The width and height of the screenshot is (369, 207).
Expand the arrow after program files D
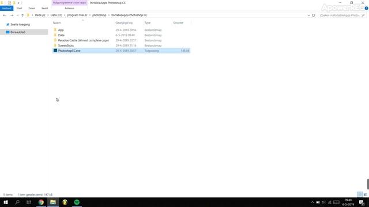[90, 15]
